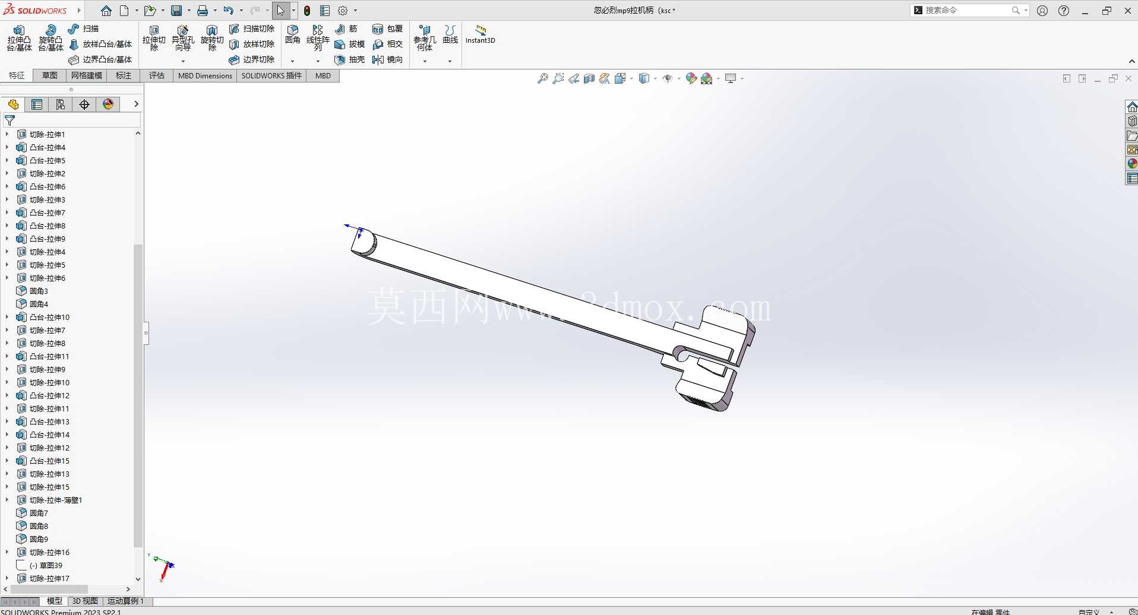This screenshot has height=615, width=1138.
Task: Open the 运动算例 1 motion study tab
Action: pos(125,601)
